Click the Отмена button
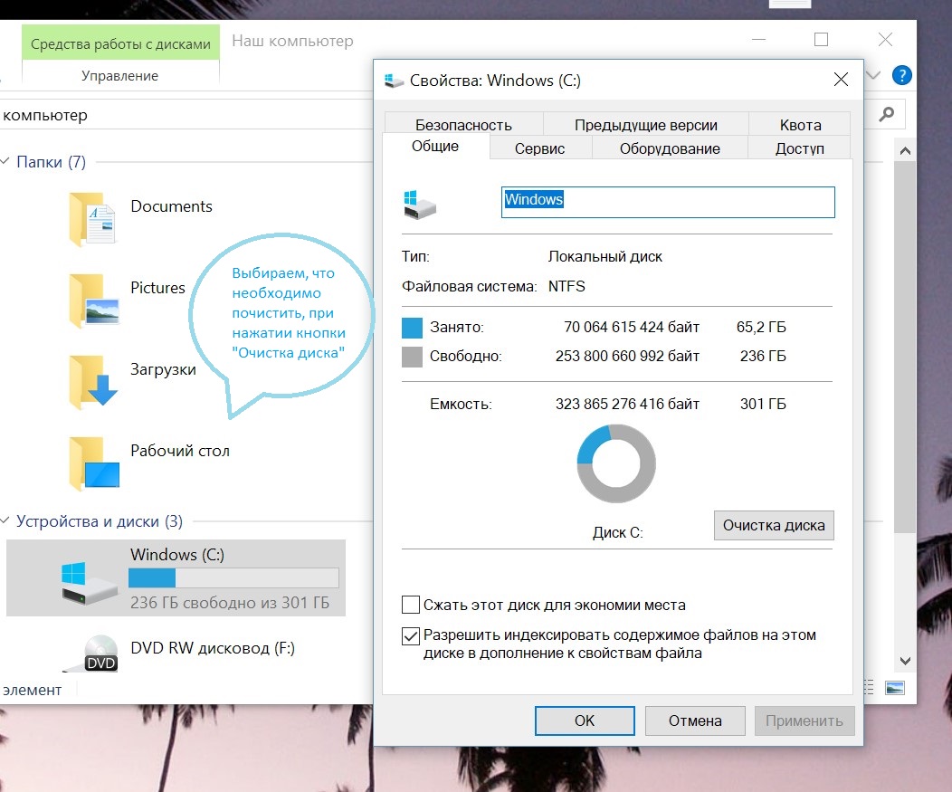 pyautogui.click(x=695, y=720)
